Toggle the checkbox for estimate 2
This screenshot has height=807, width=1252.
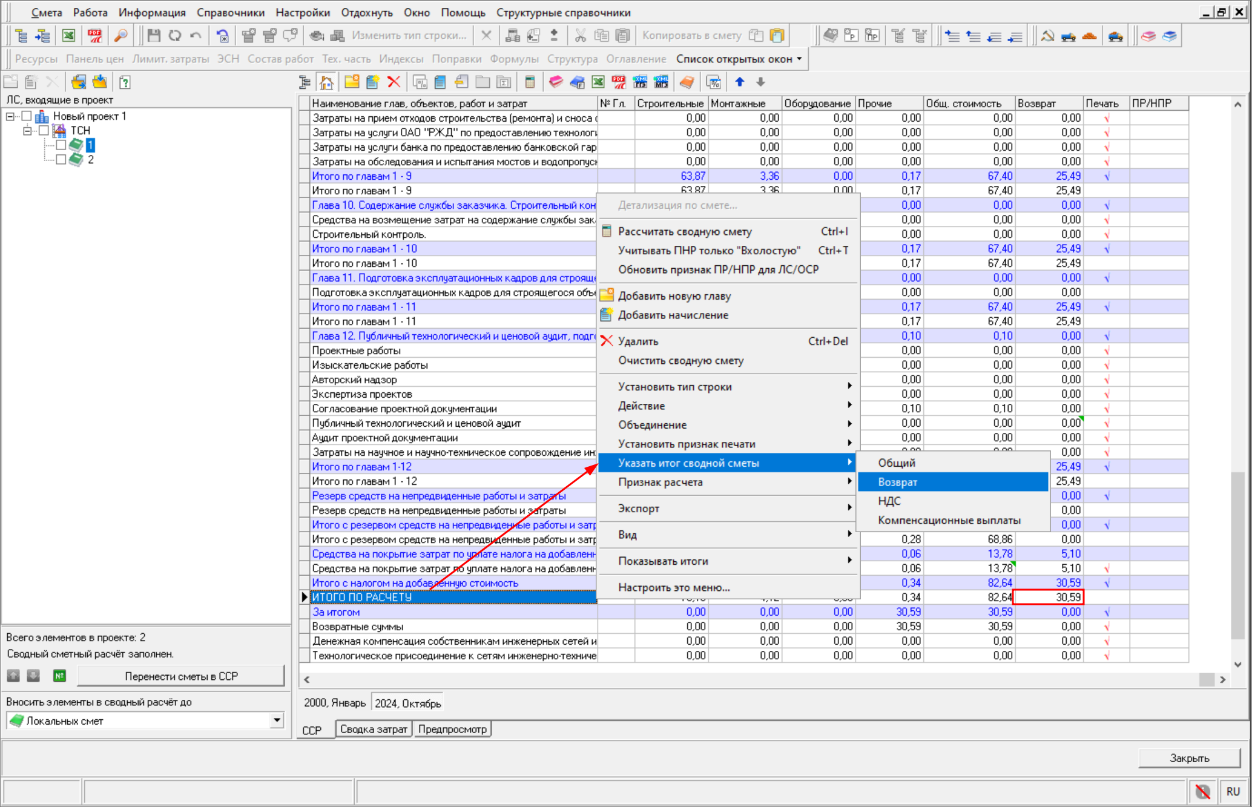click(61, 159)
